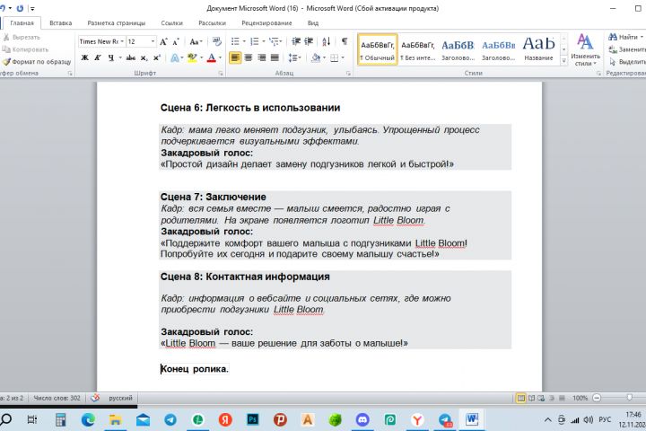Increase paragraph indent
The width and height of the screenshot is (646, 431).
[x=309, y=41]
